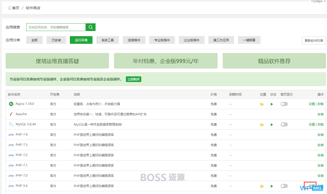Viewport: 327px width, 194px height.
Task: Select the 运行环境 category tab
Action: click(81, 40)
